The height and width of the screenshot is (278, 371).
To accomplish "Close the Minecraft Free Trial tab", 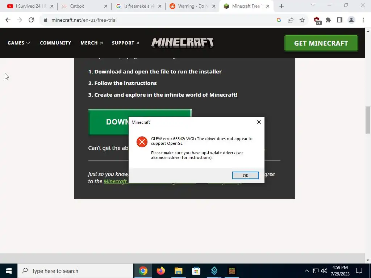I will 268,6.
